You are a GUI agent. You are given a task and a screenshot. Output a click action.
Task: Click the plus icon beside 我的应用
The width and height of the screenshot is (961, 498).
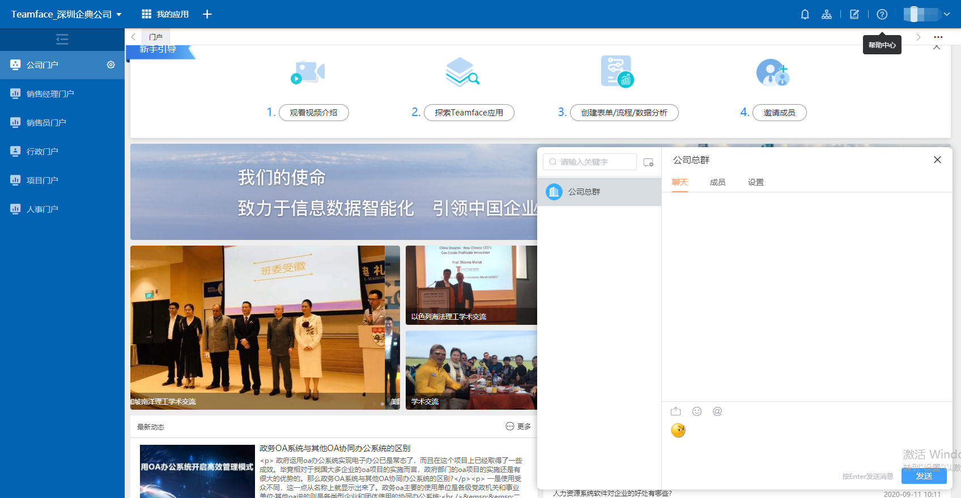coord(207,14)
